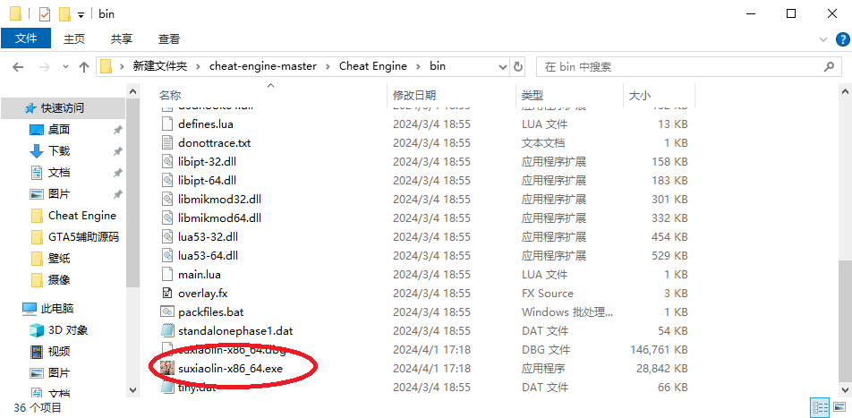Click the Properties icon in quick access toolbar

click(x=45, y=14)
